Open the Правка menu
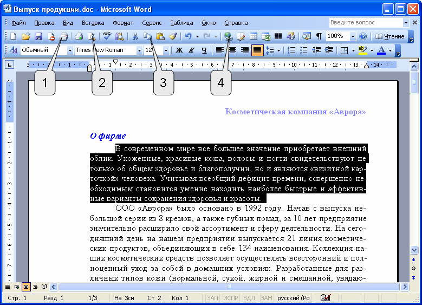 pos(44,23)
